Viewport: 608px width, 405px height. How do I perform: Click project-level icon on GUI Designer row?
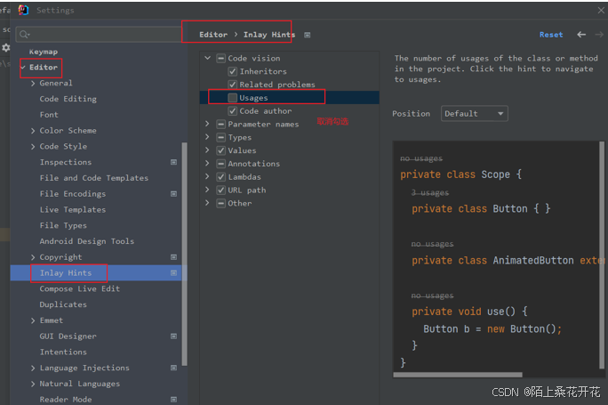coord(173,336)
